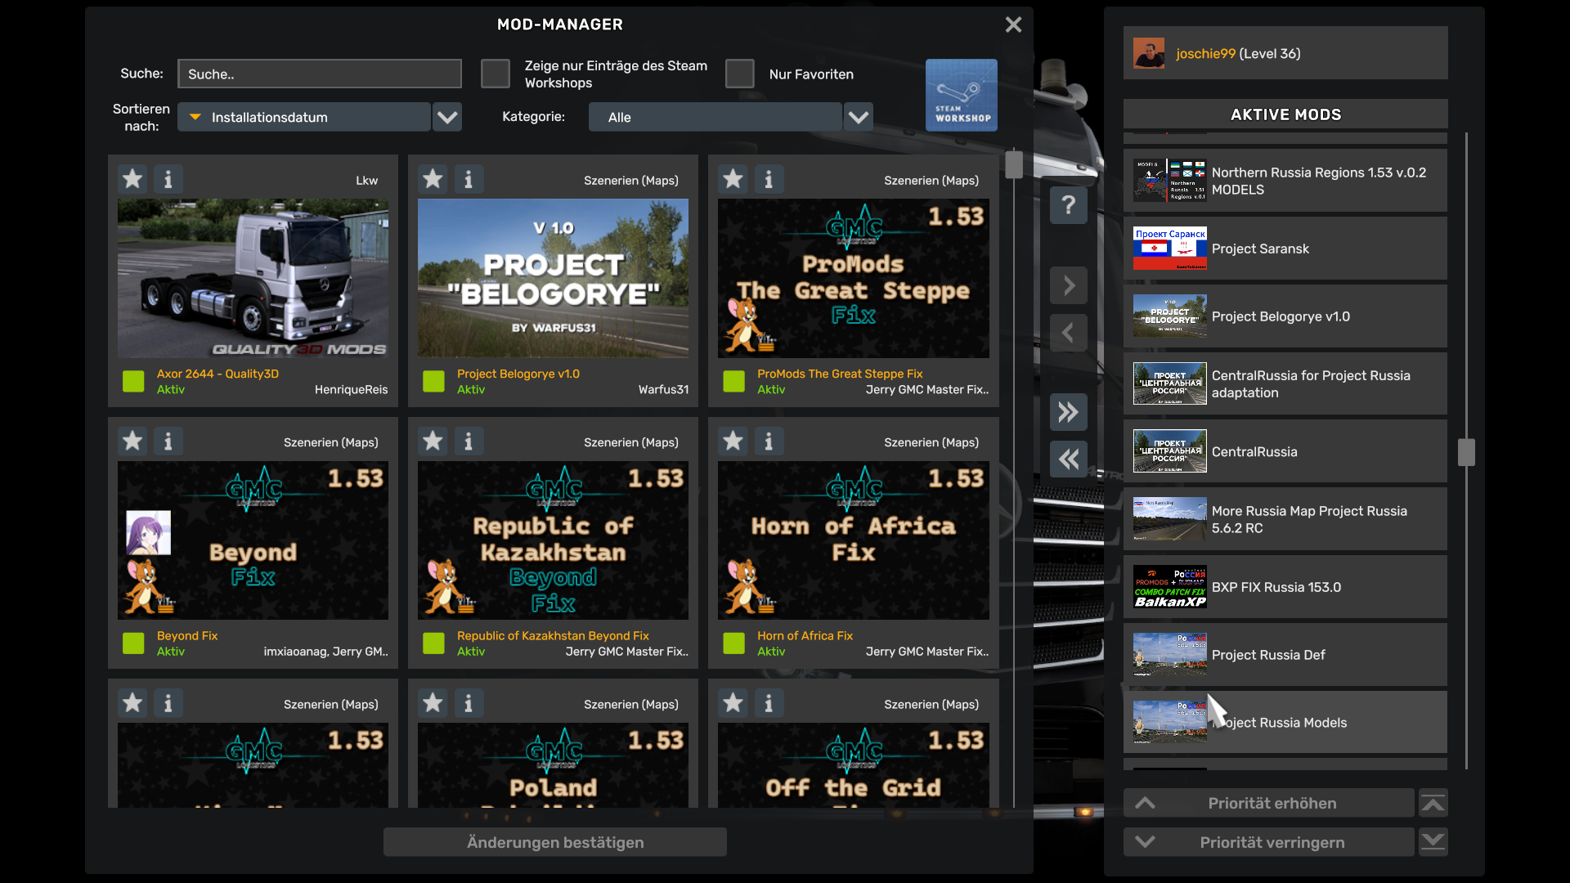Select Project Saransk in active mods
1570x883 pixels.
click(x=1285, y=249)
